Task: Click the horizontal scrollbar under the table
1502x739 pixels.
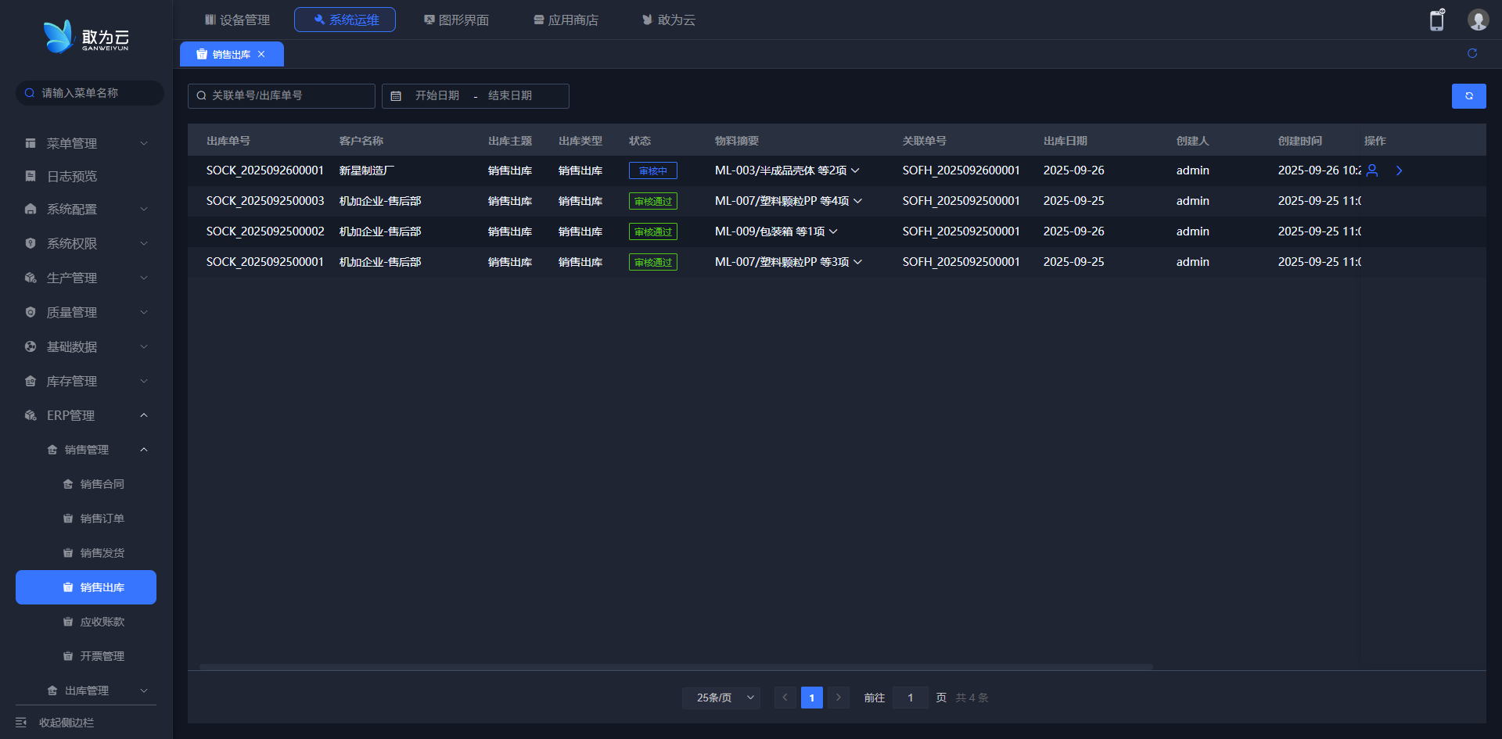Action: pos(676,667)
